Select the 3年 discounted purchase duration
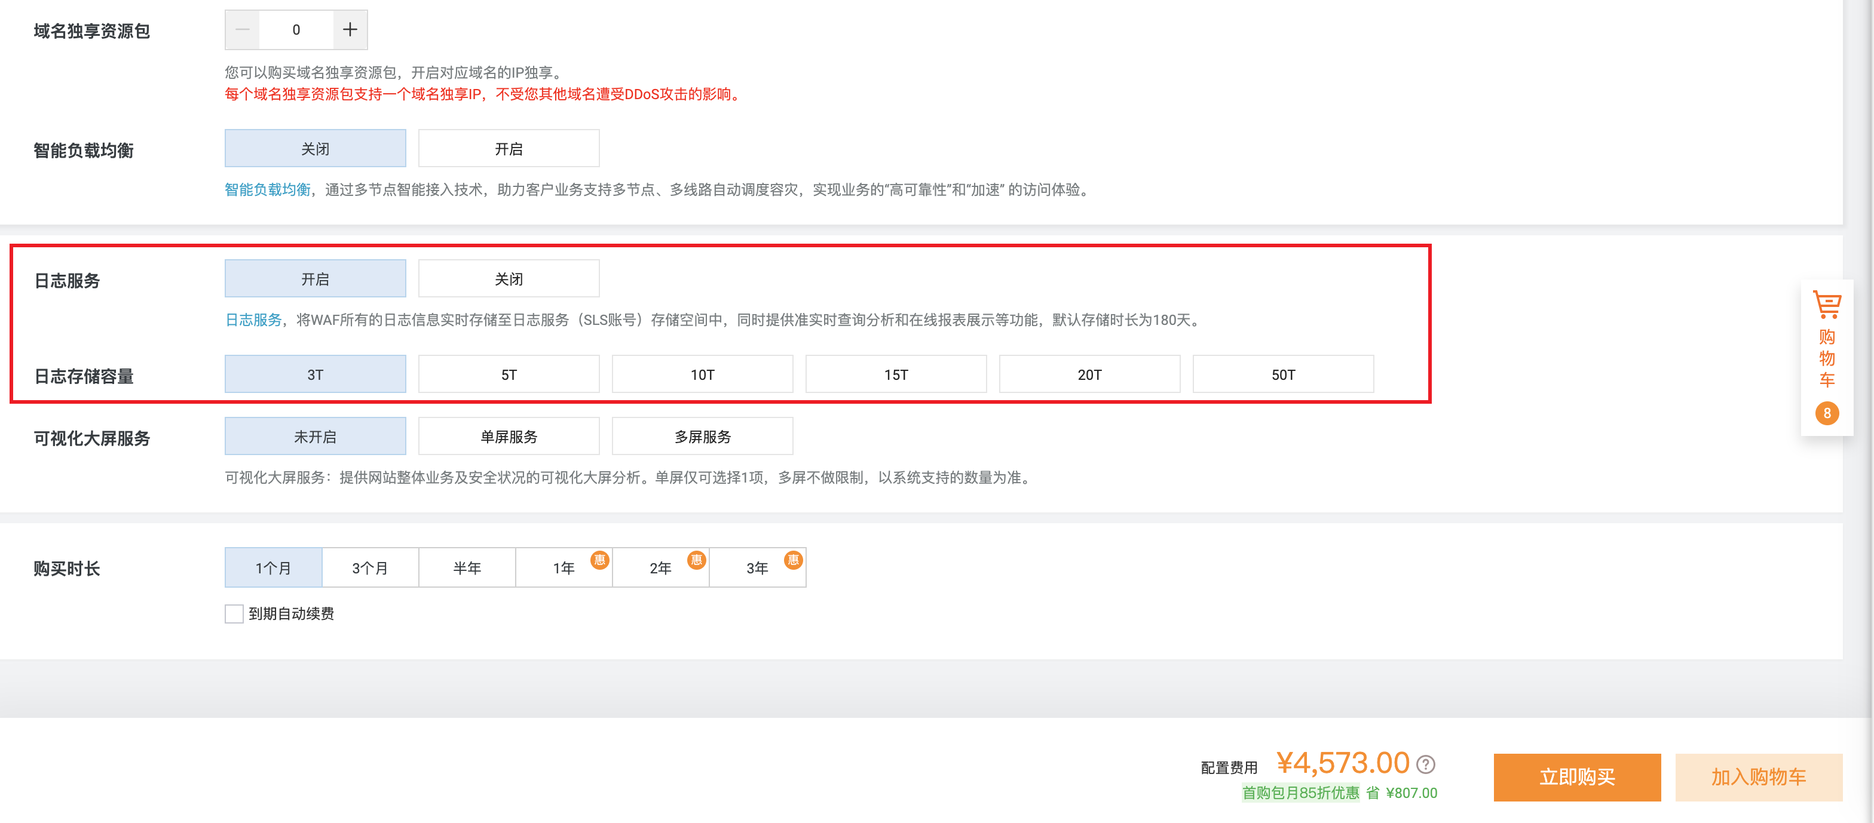The height and width of the screenshot is (823, 1874). click(x=757, y=568)
